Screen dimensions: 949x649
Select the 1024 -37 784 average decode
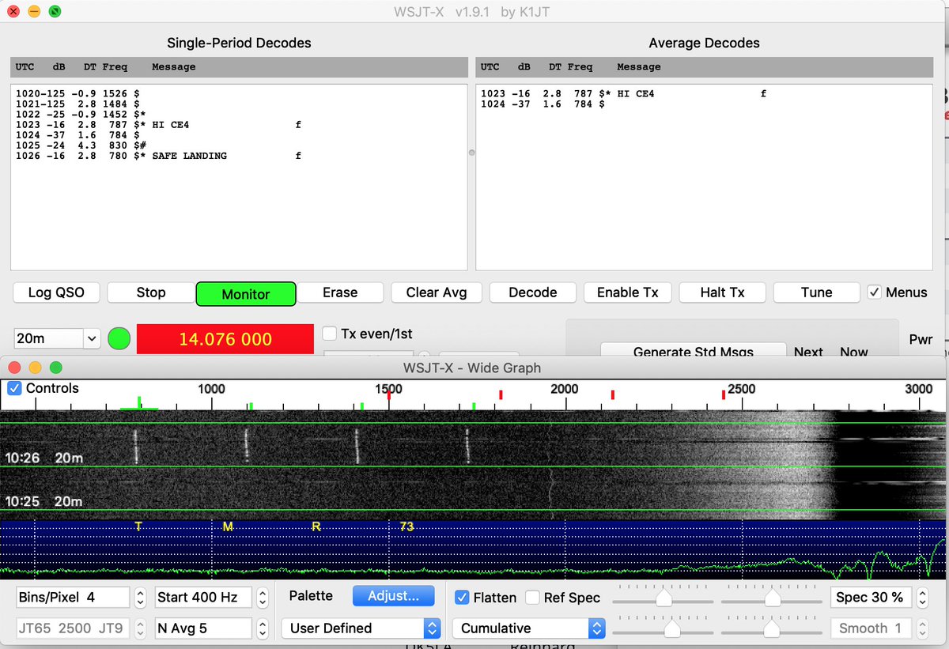543,104
